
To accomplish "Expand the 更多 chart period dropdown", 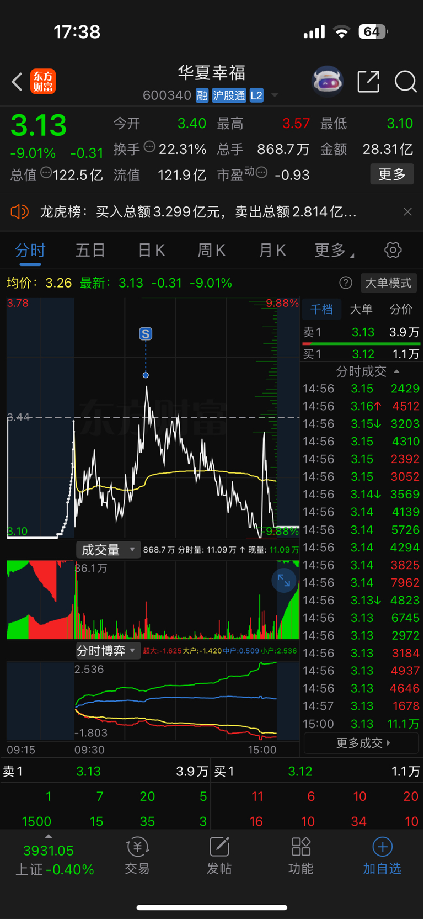I will pyautogui.click(x=334, y=251).
